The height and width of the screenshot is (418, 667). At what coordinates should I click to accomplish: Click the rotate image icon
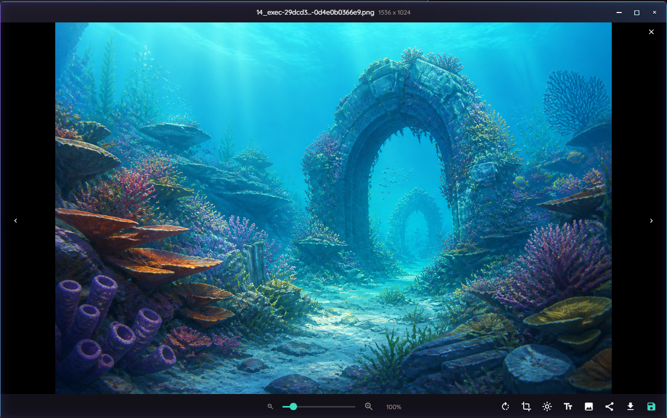(505, 407)
